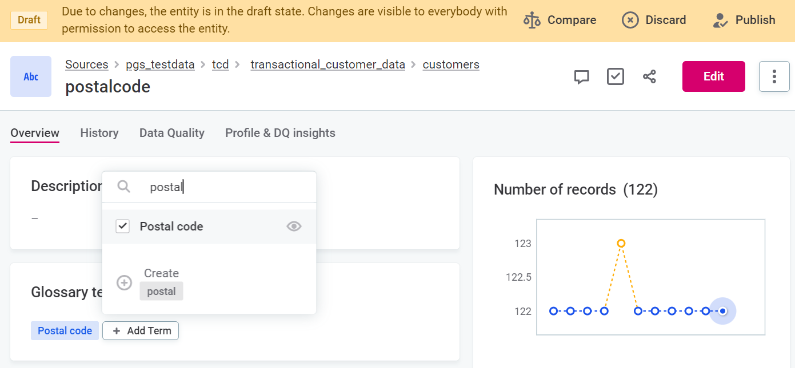Uncheck the Postal code checkbox
795x368 pixels.
(123, 227)
